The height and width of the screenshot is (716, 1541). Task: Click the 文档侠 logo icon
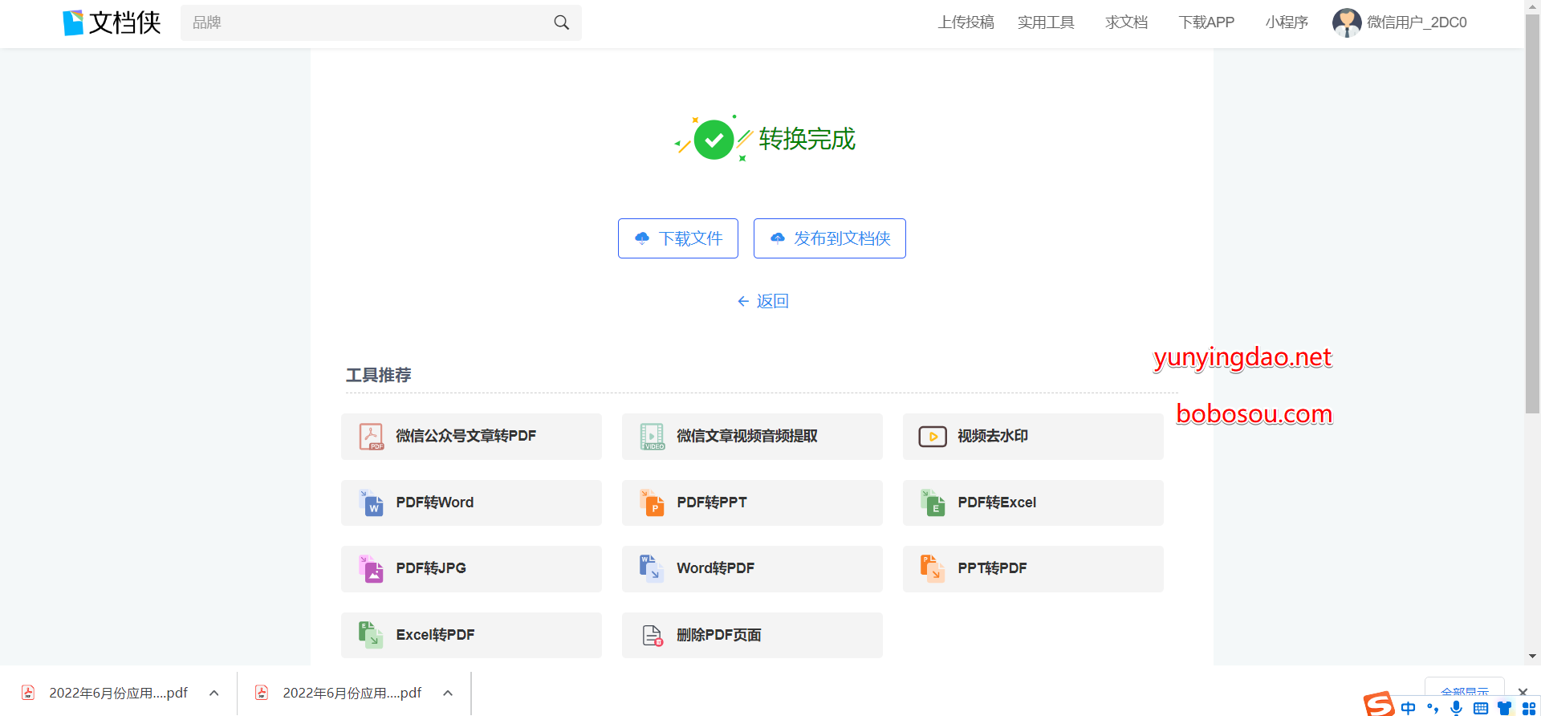[73, 22]
